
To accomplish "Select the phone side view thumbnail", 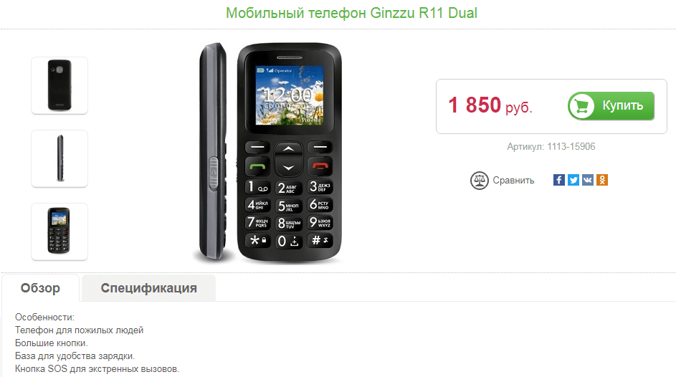I will [x=59, y=158].
